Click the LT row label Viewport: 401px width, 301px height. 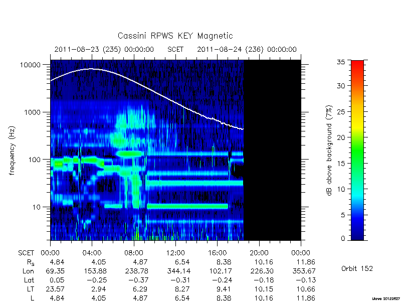[31, 289]
